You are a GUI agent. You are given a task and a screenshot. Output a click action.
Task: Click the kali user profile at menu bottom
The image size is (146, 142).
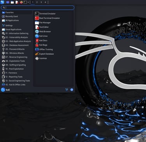pyautogui.click(x=5, y=90)
